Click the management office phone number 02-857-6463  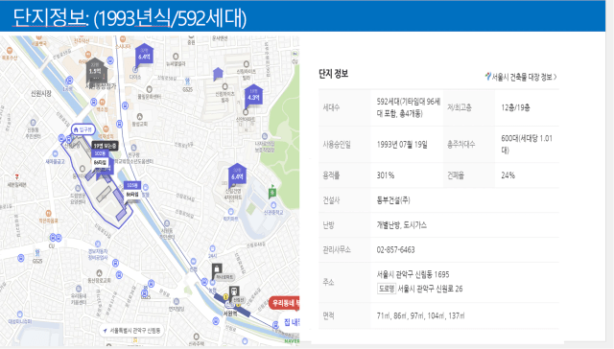pyautogui.click(x=395, y=249)
